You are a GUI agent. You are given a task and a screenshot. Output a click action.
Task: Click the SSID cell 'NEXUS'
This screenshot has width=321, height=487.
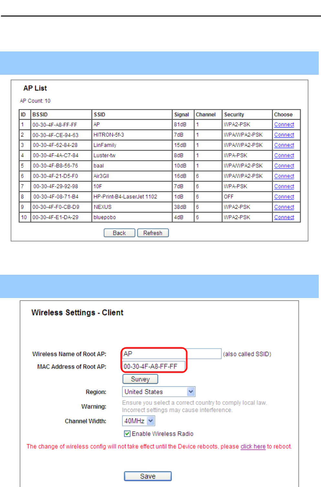pyautogui.click(x=132, y=207)
